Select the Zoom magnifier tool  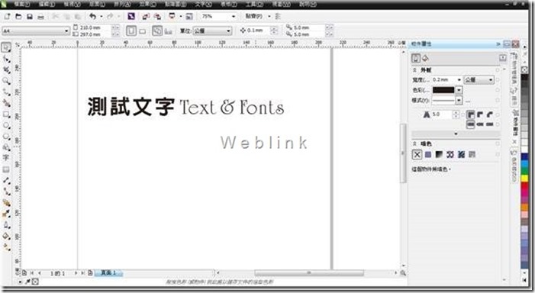(6, 81)
